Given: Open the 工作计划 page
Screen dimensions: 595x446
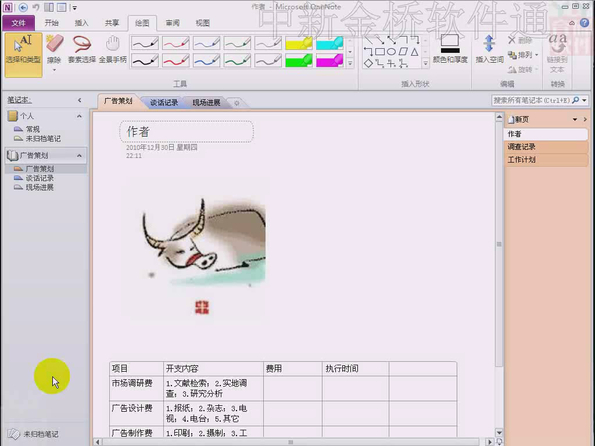Looking at the screenshot, I should coord(546,160).
